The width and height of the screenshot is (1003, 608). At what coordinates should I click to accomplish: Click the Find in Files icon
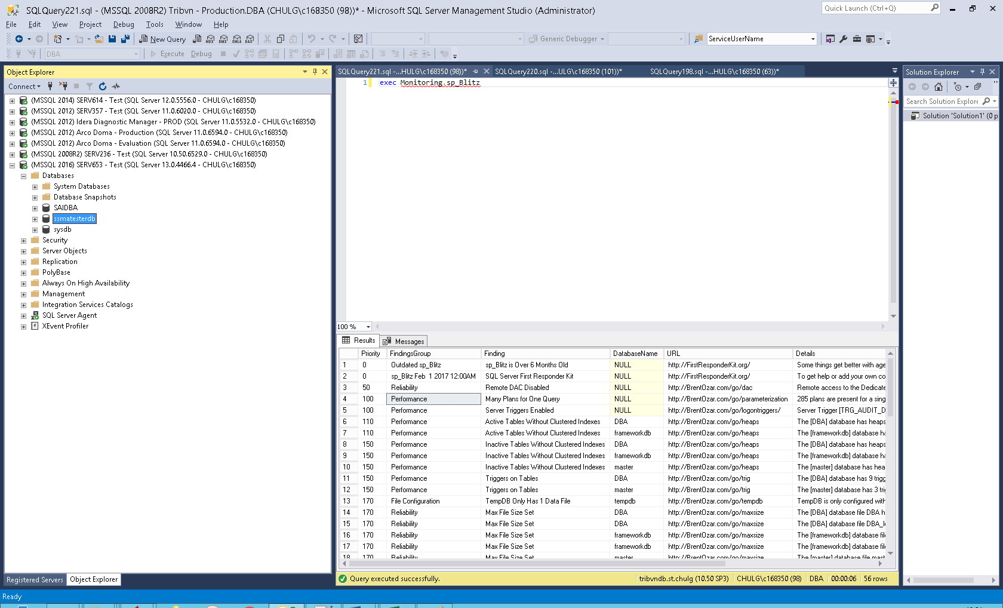click(x=698, y=39)
